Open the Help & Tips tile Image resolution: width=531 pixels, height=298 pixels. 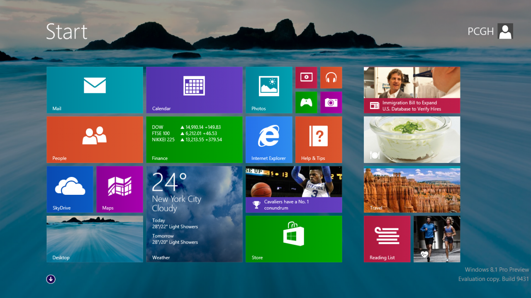click(x=319, y=140)
